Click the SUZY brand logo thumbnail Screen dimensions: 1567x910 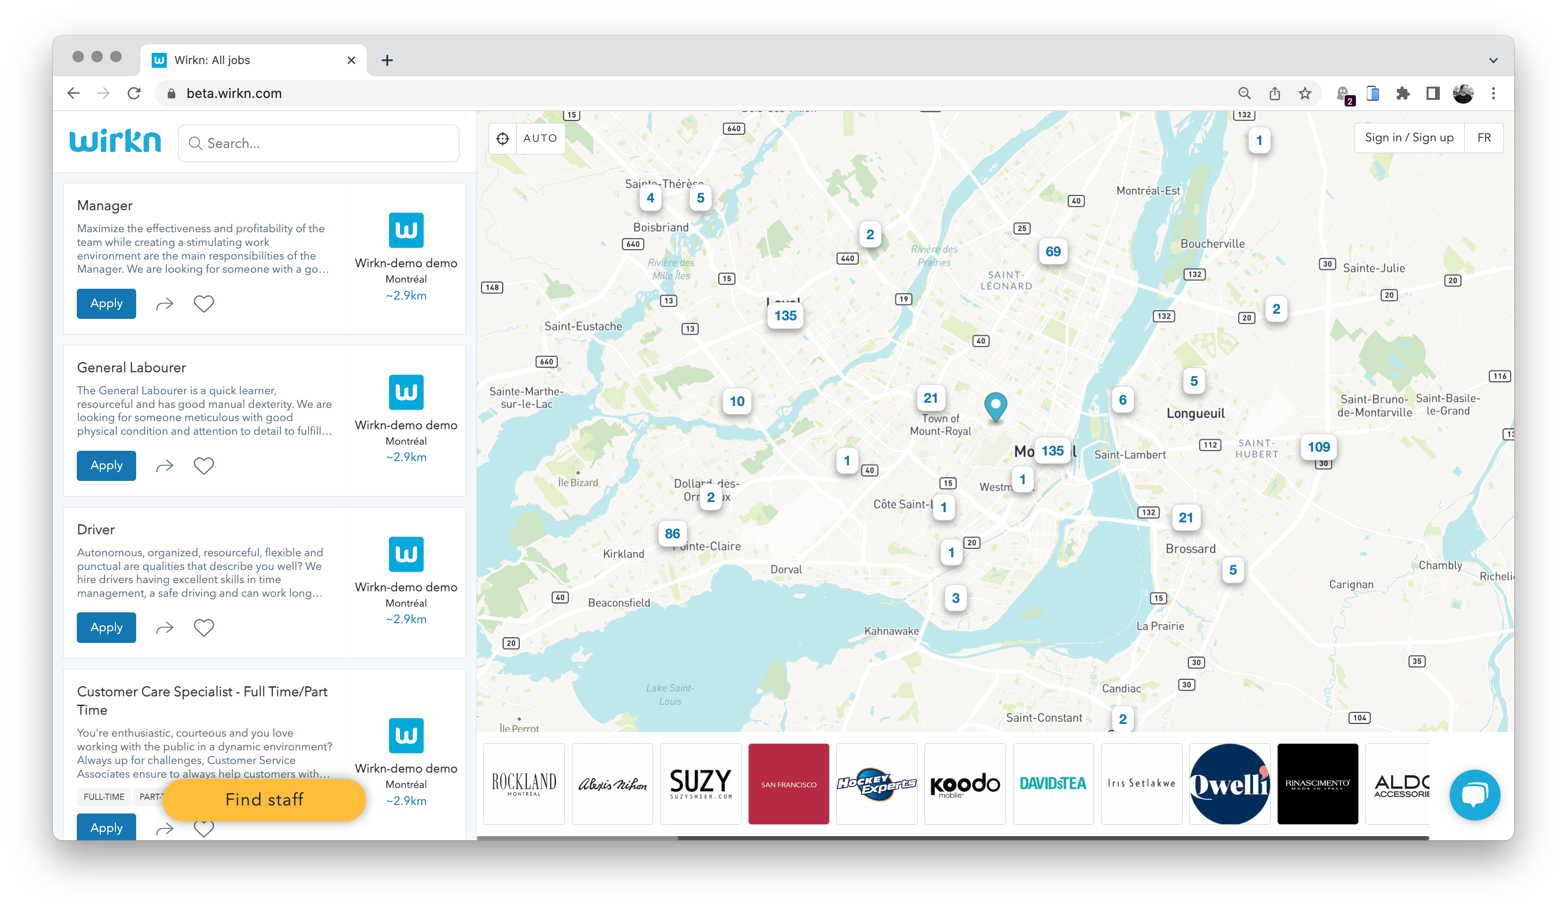(700, 783)
